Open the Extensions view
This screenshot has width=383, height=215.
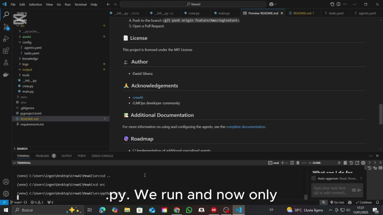point(6,51)
